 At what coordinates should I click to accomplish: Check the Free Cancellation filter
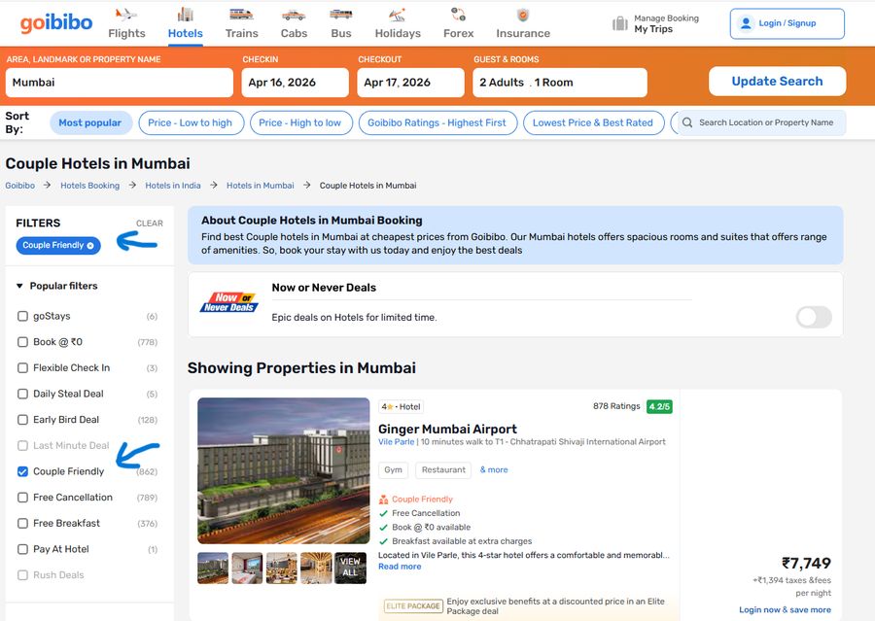click(23, 498)
